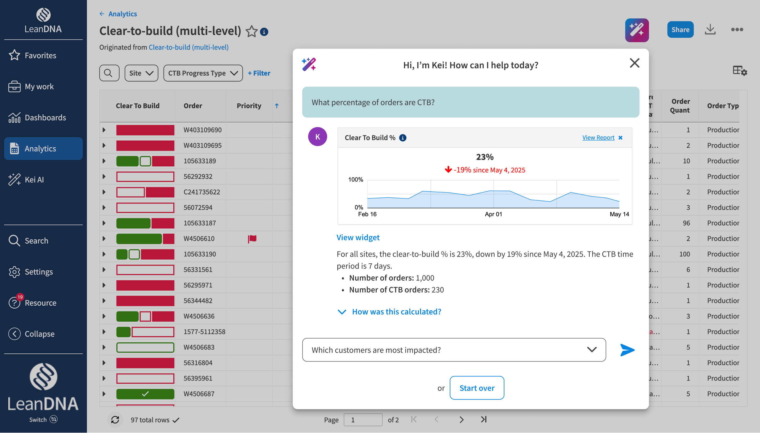The height and width of the screenshot is (433, 760).
Task: Expand row for order C241735622
Action: [104, 192]
